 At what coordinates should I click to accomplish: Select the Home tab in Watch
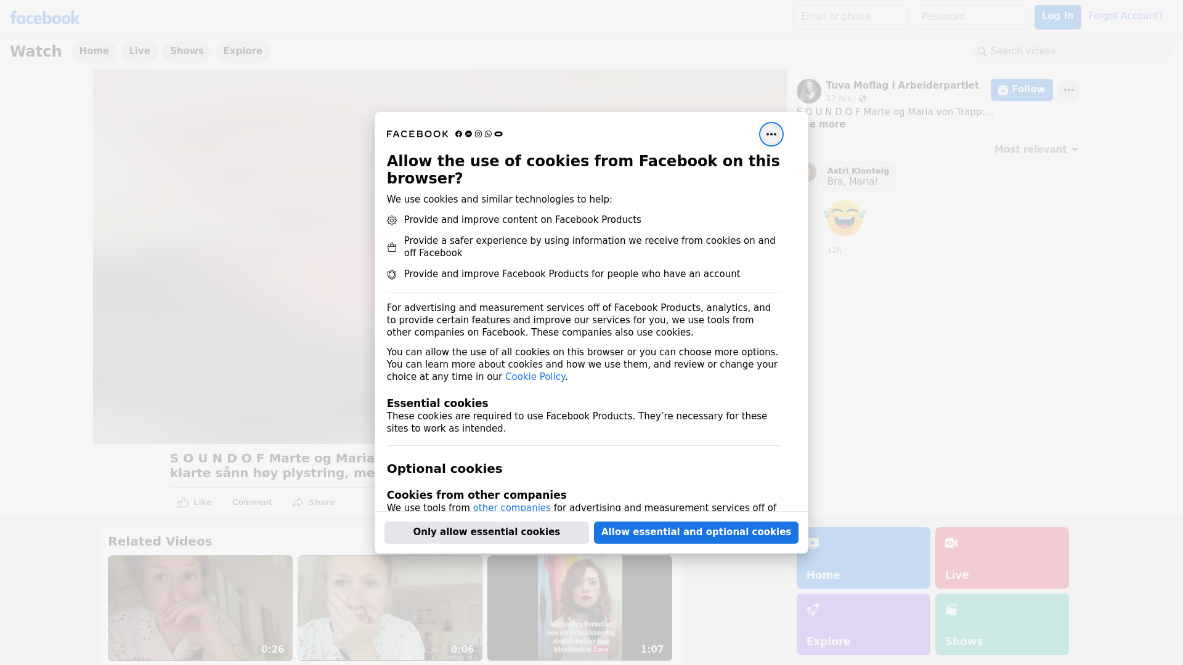point(94,52)
